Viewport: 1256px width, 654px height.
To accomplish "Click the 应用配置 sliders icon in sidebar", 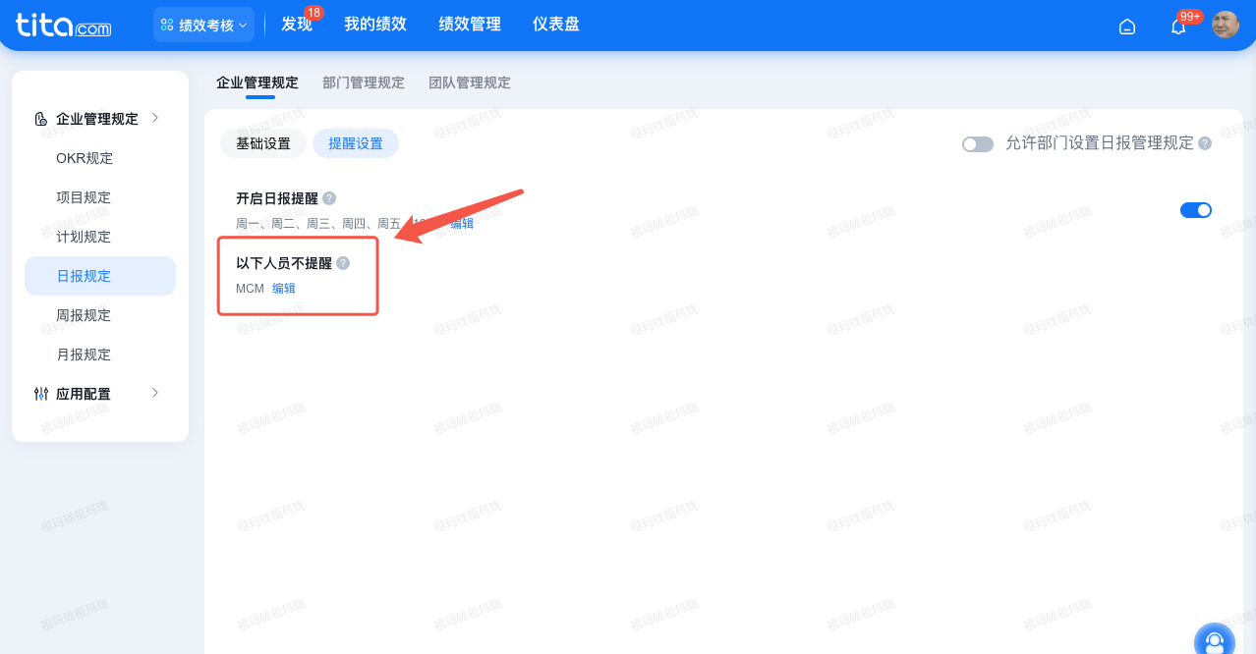I will point(40,393).
